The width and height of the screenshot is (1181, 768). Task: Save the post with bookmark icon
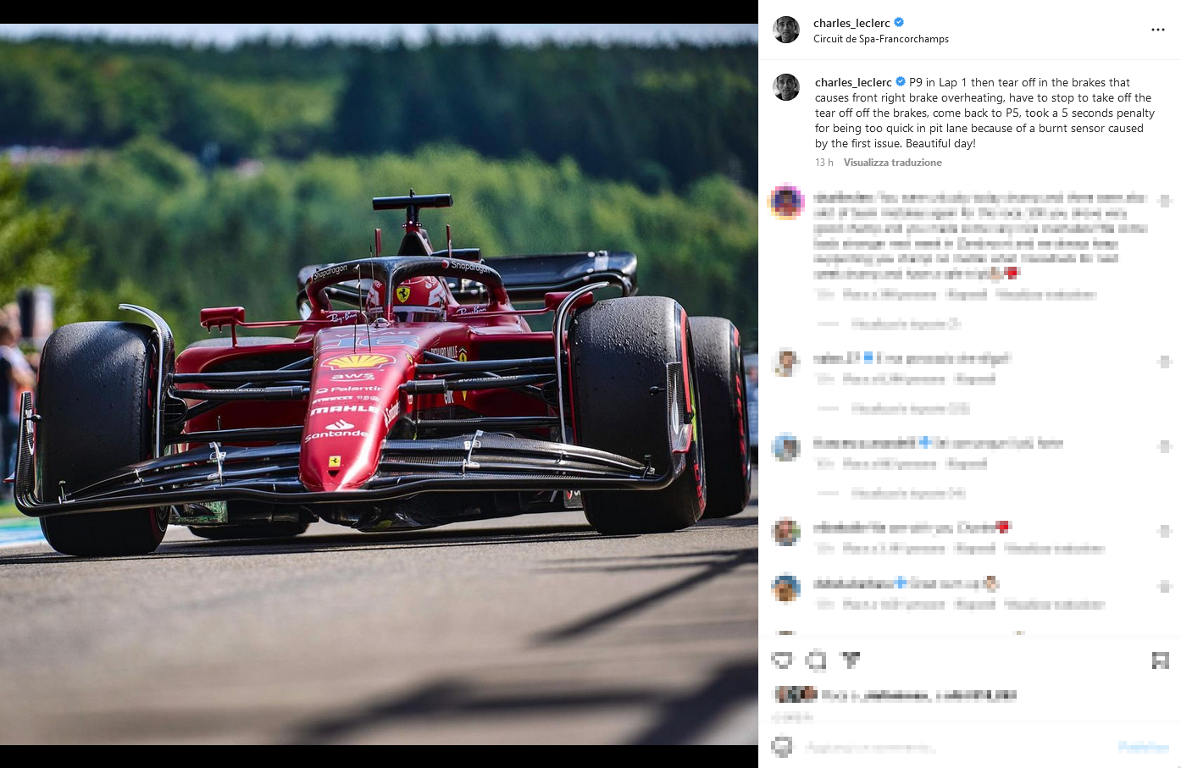[1160, 660]
